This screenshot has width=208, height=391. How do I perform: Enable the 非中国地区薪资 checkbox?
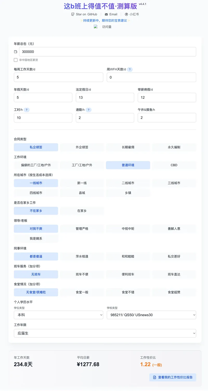(x=16, y=60)
